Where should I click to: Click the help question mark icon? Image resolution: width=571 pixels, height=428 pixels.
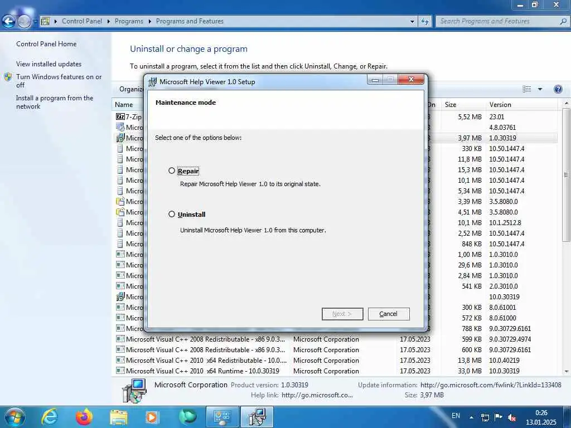[x=558, y=89]
